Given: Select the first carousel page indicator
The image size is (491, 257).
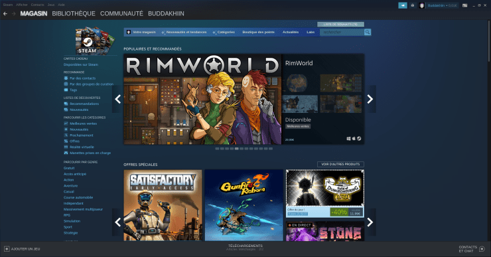Looking at the screenshot, I should point(217,149).
